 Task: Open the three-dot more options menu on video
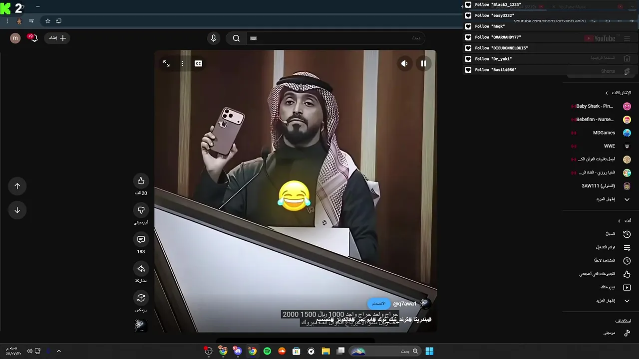pyautogui.click(x=182, y=63)
